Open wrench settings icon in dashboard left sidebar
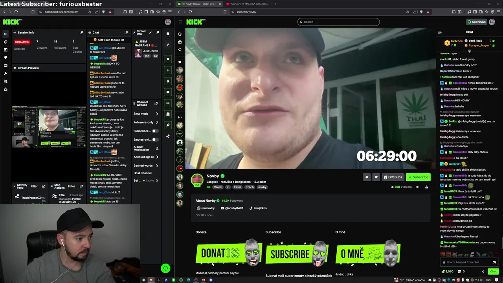Viewport: 503px width, 283px height. click(x=6, y=74)
